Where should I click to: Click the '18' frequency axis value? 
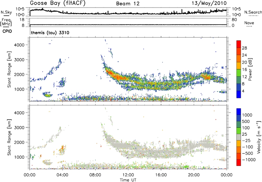point(22,20)
